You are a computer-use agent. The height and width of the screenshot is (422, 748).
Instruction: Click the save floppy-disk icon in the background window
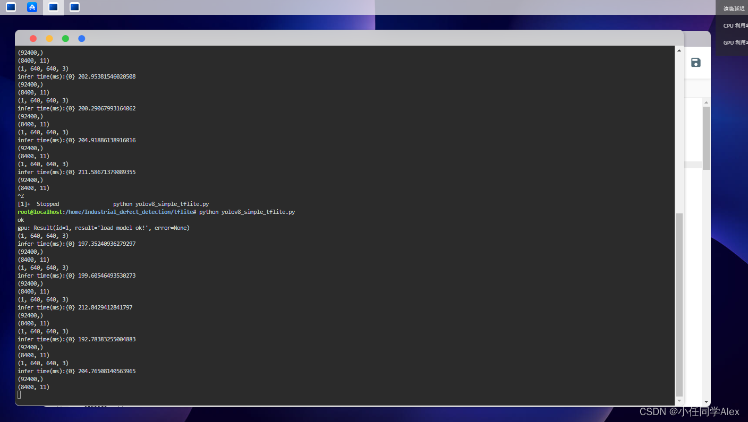tap(696, 63)
